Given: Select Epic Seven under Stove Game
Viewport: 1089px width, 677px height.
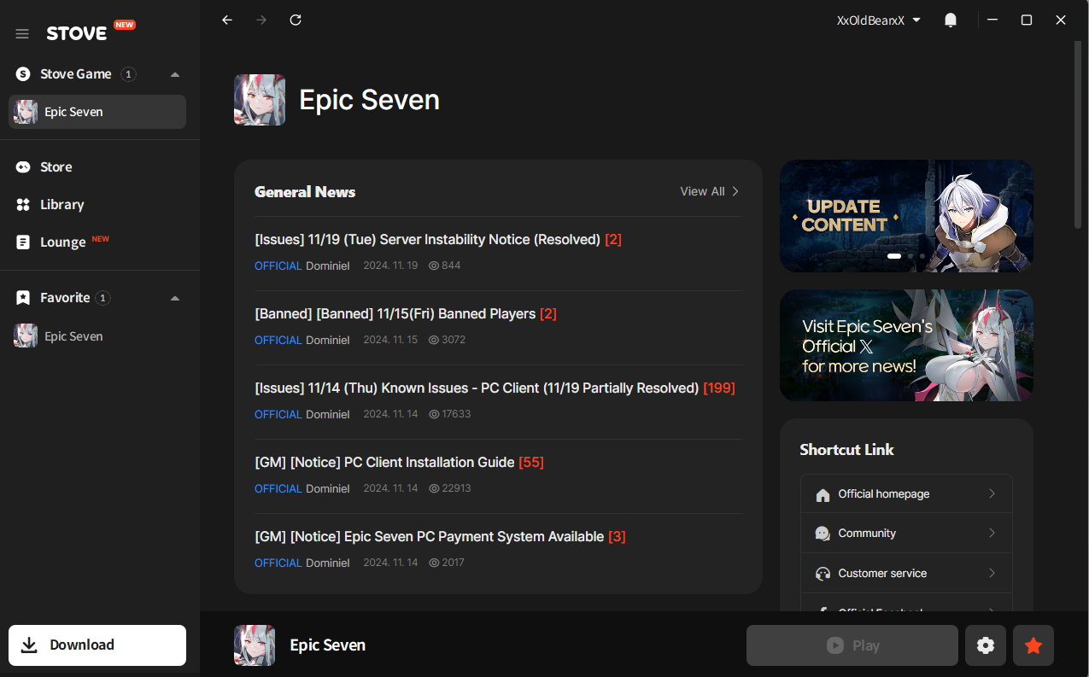Looking at the screenshot, I should (x=97, y=112).
